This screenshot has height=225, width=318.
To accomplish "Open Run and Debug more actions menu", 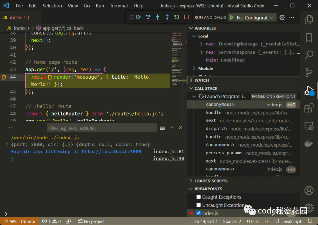I will tap(291, 18).
